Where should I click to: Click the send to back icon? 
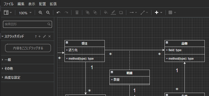pos(95,13)
